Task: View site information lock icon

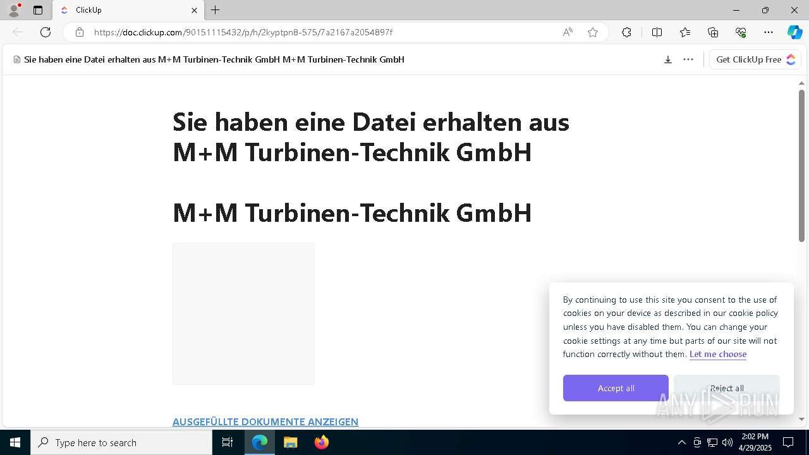Action: [x=80, y=32]
